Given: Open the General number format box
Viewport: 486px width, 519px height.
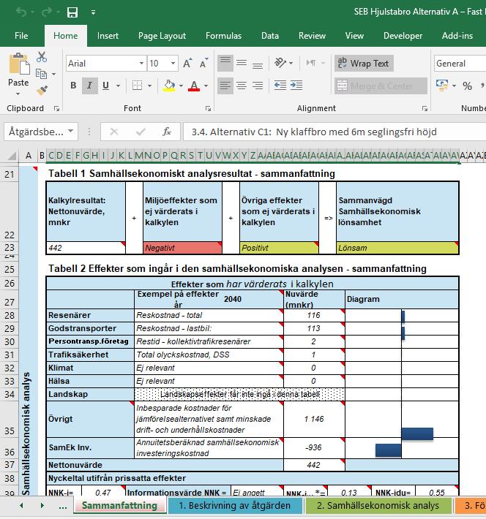Looking at the screenshot, I should 460,63.
